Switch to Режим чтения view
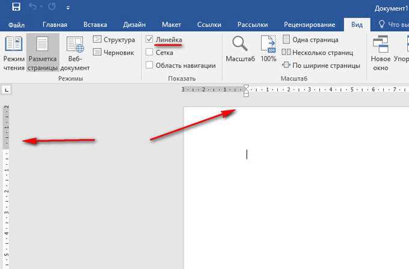The image size is (409, 269). (14, 53)
